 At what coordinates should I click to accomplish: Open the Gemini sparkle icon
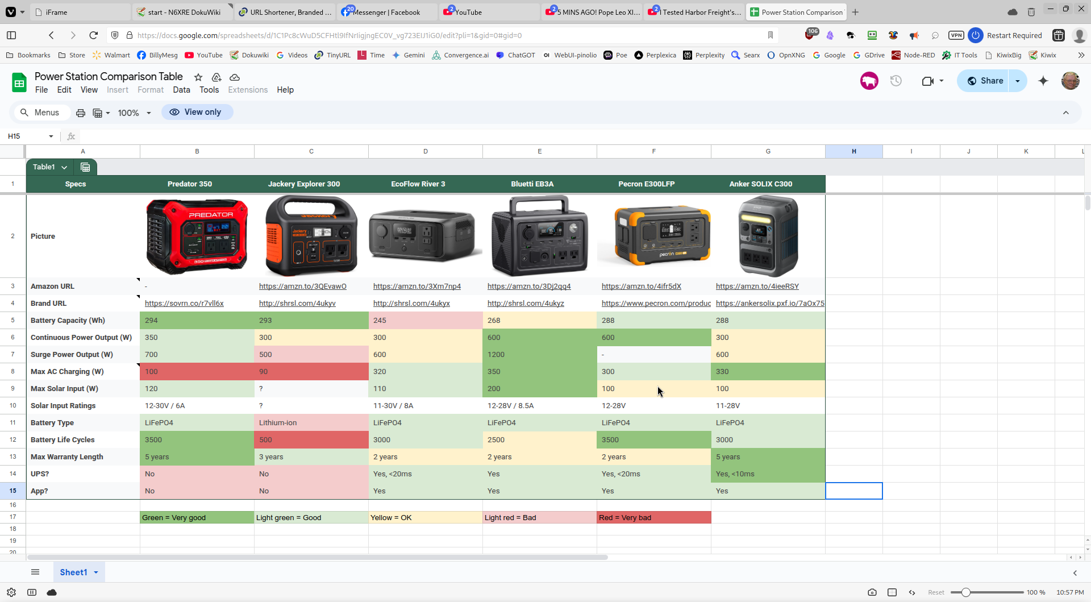coord(1043,81)
